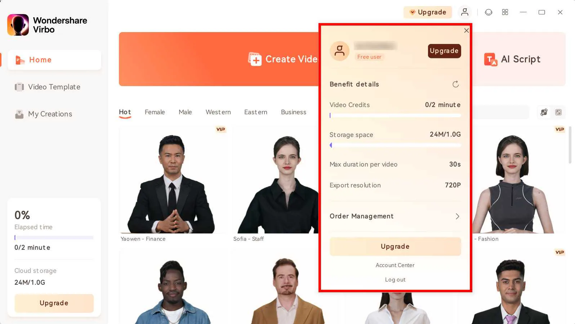This screenshot has height=324, width=575.
Task: Click the AI Script icon
Action: [x=491, y=59]
